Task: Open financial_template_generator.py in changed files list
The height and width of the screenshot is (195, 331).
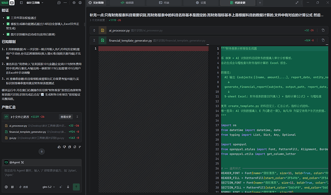Action: click(x=42, y=132)
